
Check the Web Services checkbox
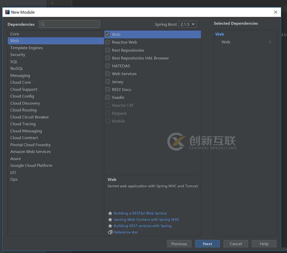point(107,74)
